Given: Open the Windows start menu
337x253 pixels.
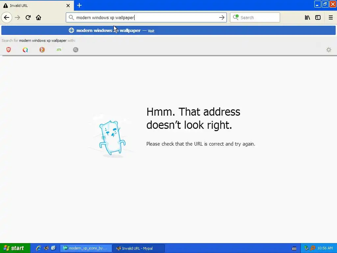Looking at the screenshot, I should click(15, 248).
